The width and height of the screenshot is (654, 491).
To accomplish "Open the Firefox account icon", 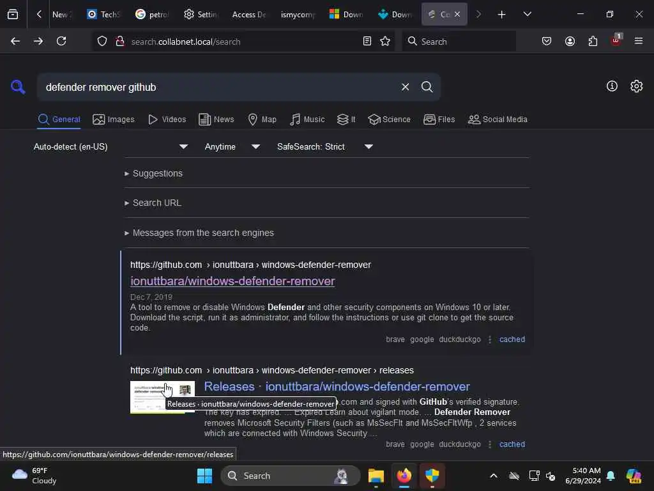I will pyautogui.click(x=570, y=42).
